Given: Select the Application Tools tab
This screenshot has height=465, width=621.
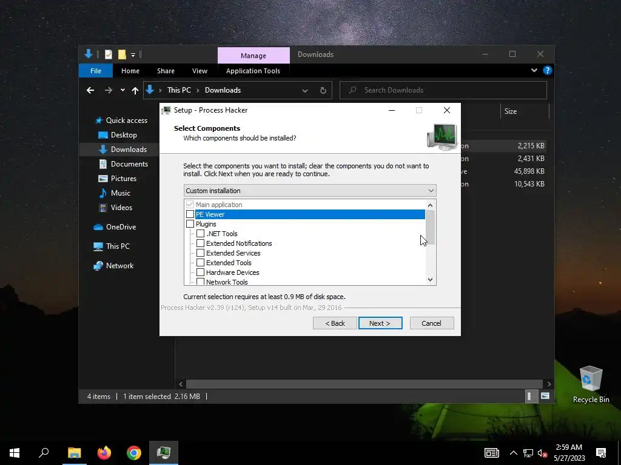Looking at the screenshot, I should (x=253, y=71).
